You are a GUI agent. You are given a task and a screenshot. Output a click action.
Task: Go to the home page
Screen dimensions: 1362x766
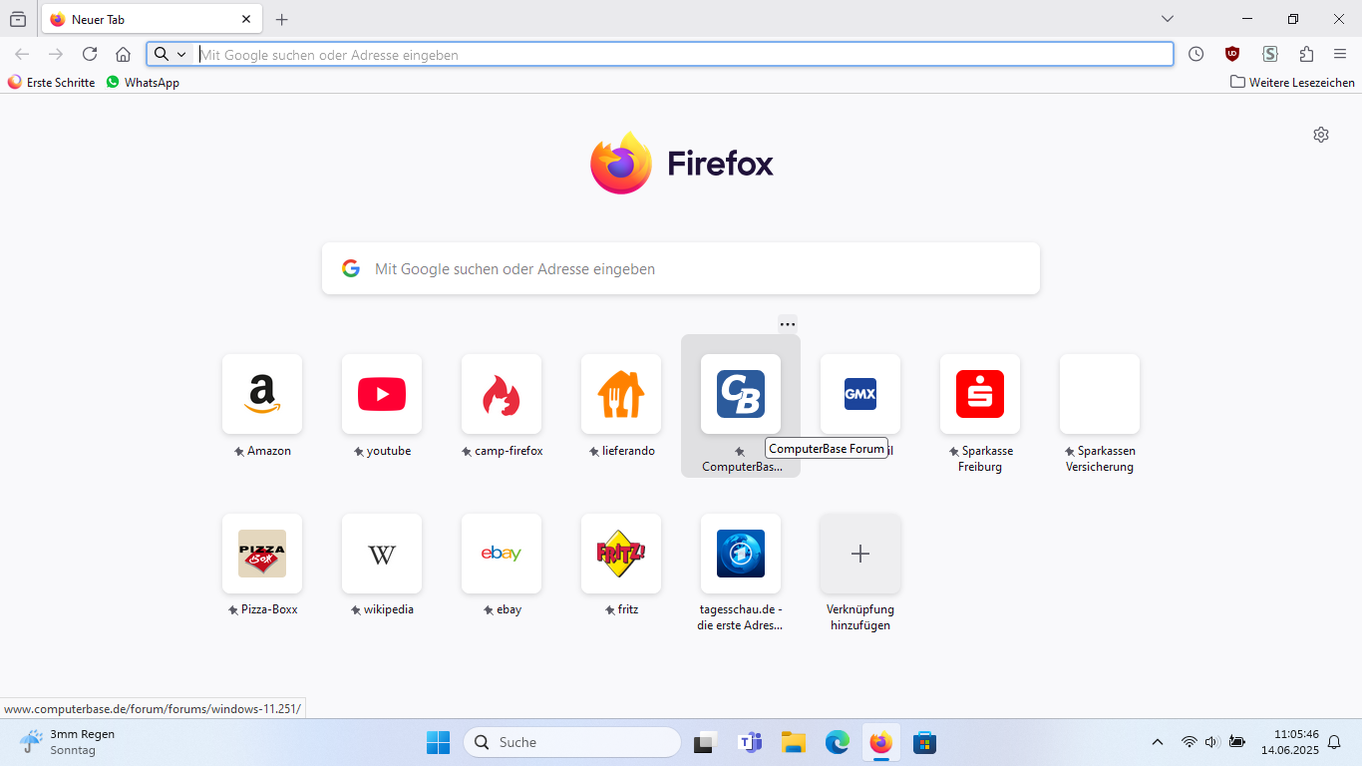pos(123,54)
